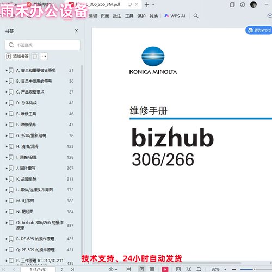Open the 批注 menu
Screen dimensions: 272x272
coord(117,16)
